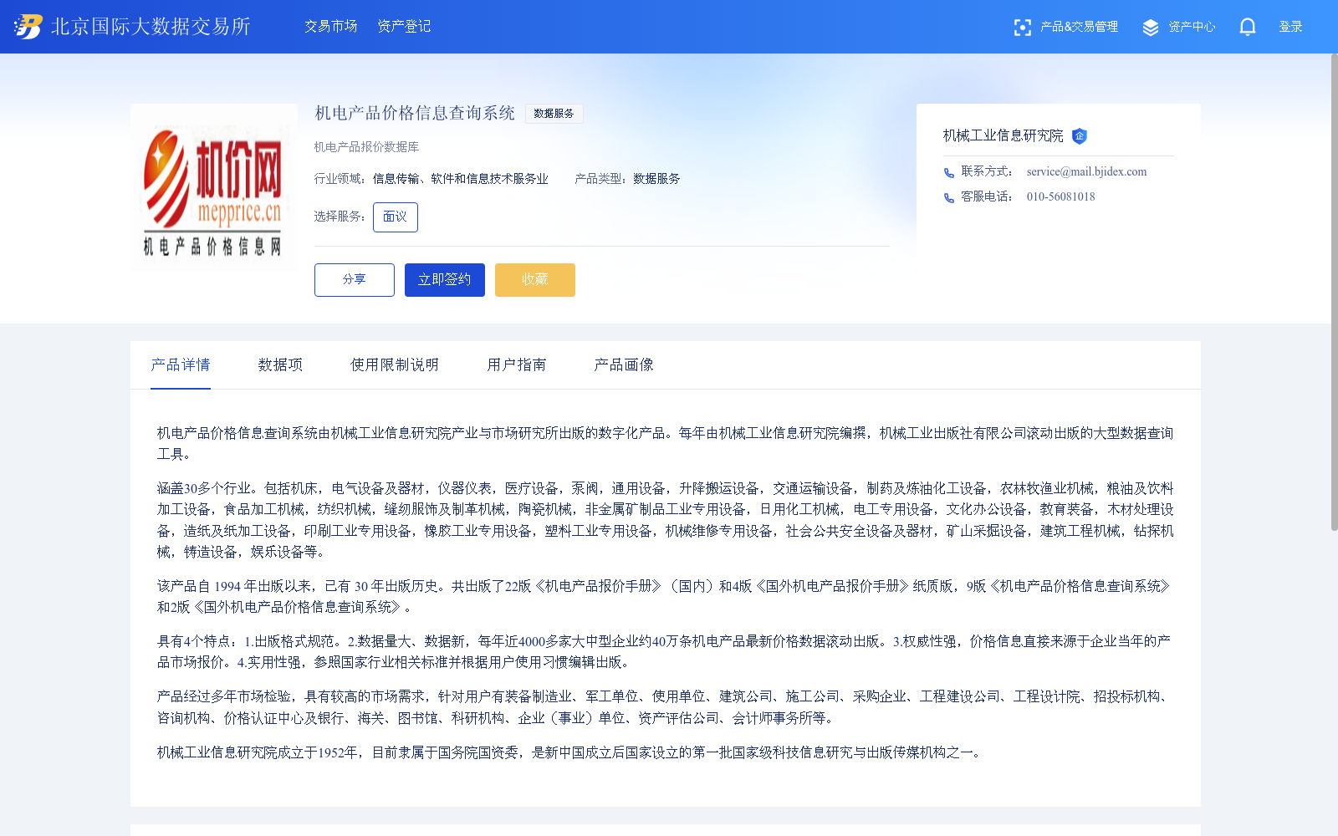The height and width of the screenshot is (836, 1338).
Task: Open the 使用限制说明 tab
Action: [395, 364]
